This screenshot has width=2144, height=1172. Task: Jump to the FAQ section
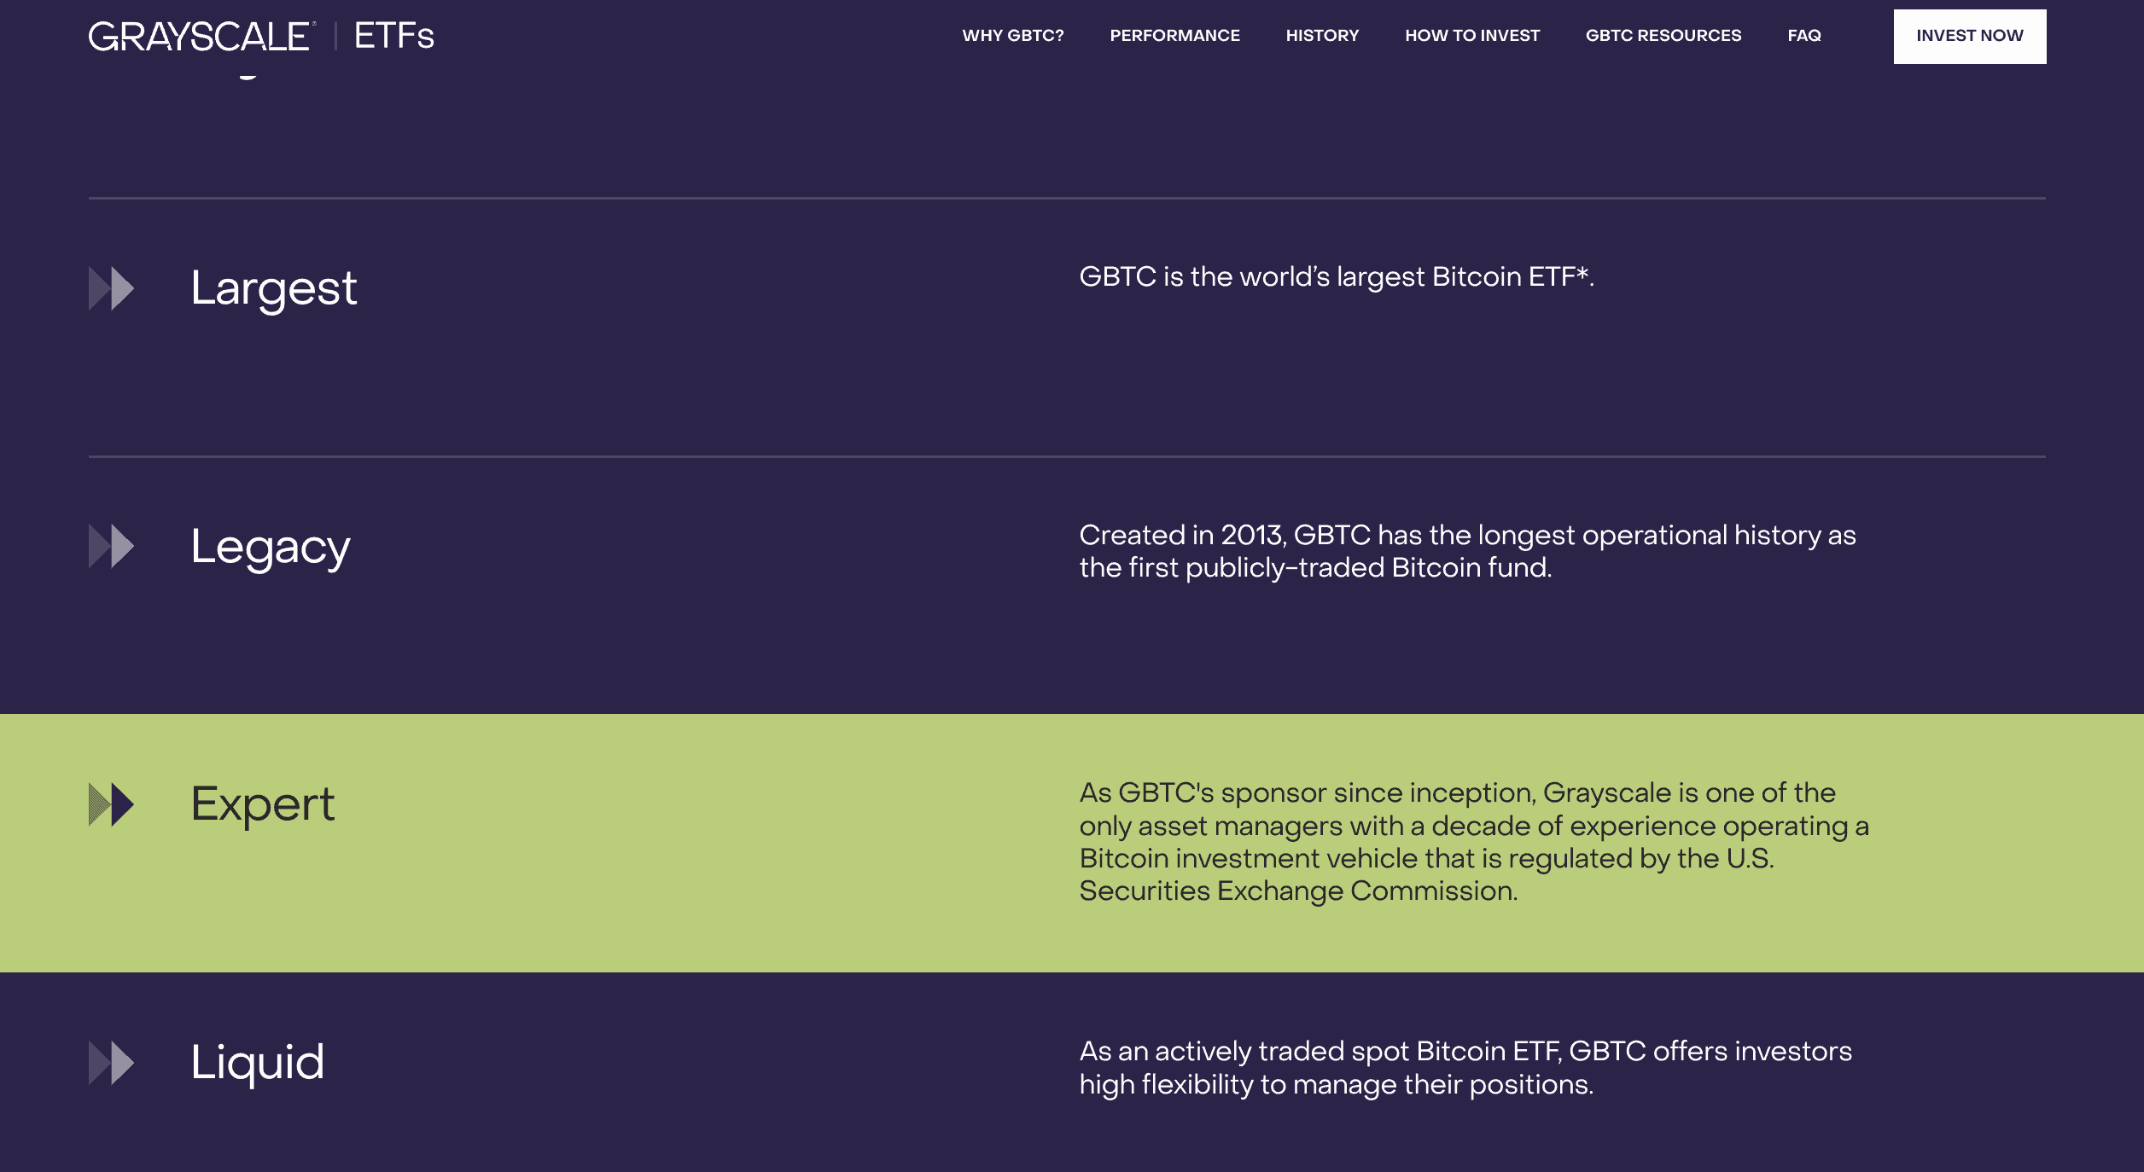pyautogui.click(x=1803, y=36)
